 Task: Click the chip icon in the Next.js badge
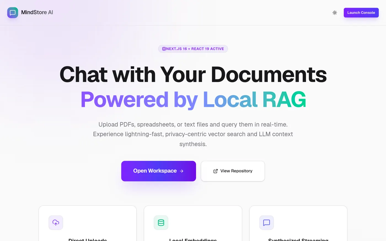(x=164, y=49)
